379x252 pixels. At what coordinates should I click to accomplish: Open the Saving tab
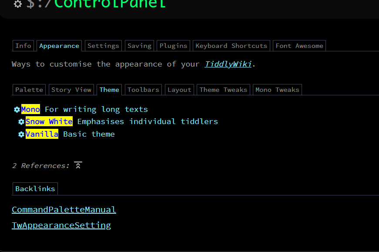point(140,46)
